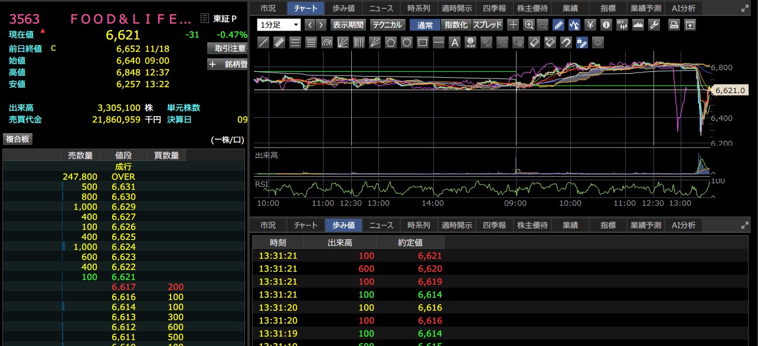
Task: Click the 6,621.0 price label on chart
Action: [731, 90]
